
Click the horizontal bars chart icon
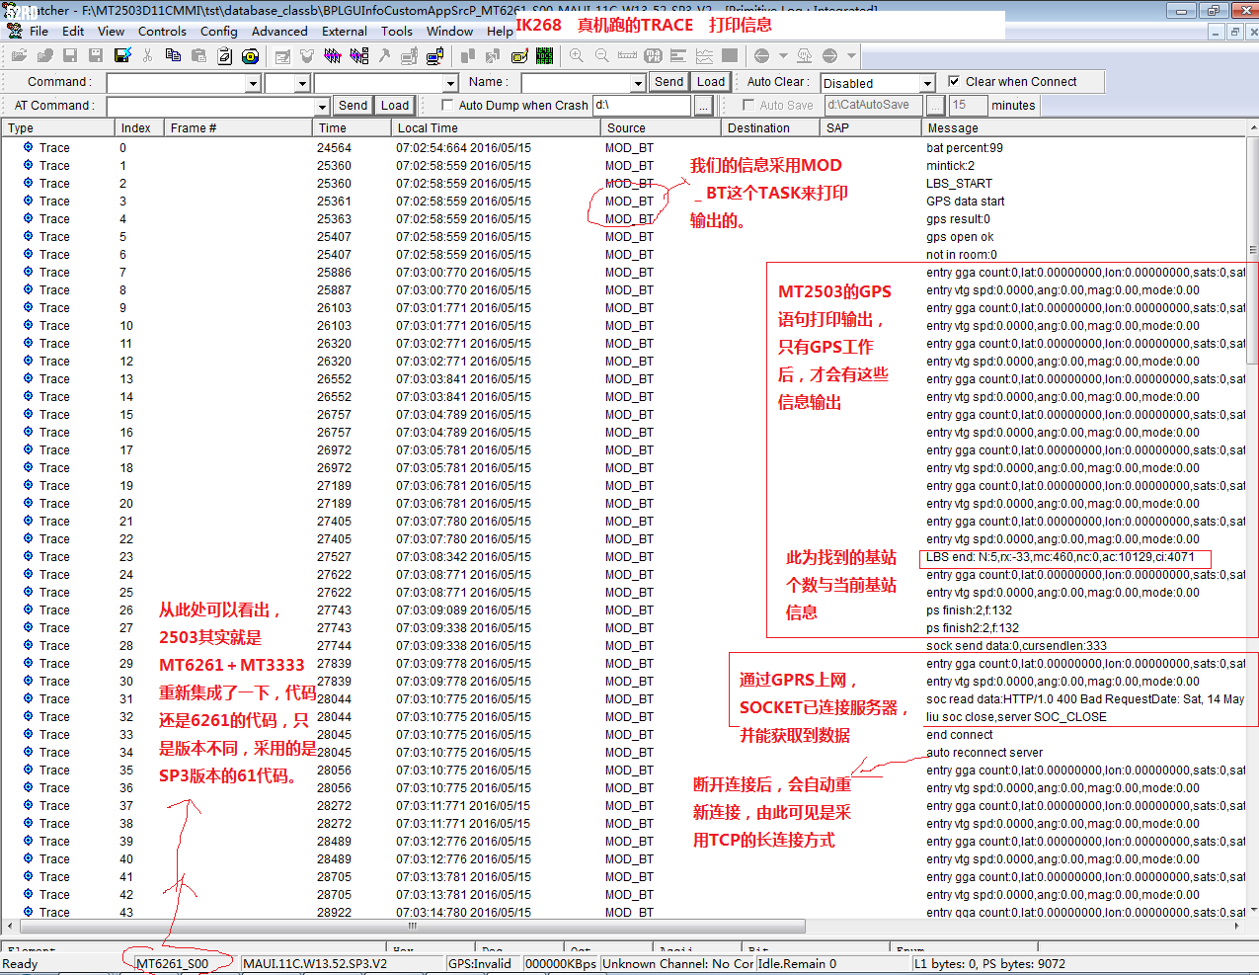(x=678, y=55)
